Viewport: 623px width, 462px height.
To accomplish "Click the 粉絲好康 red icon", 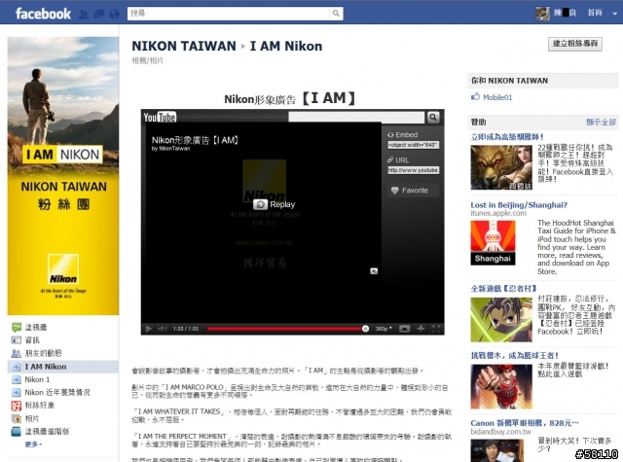I will coord(17,406).
